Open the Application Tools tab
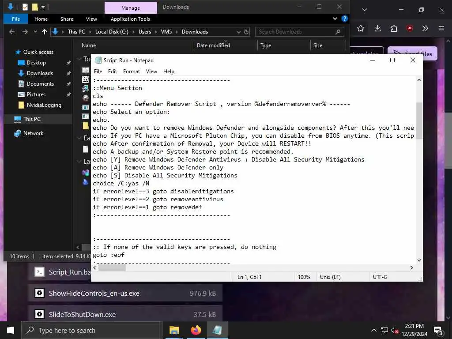 coord(130,19)
